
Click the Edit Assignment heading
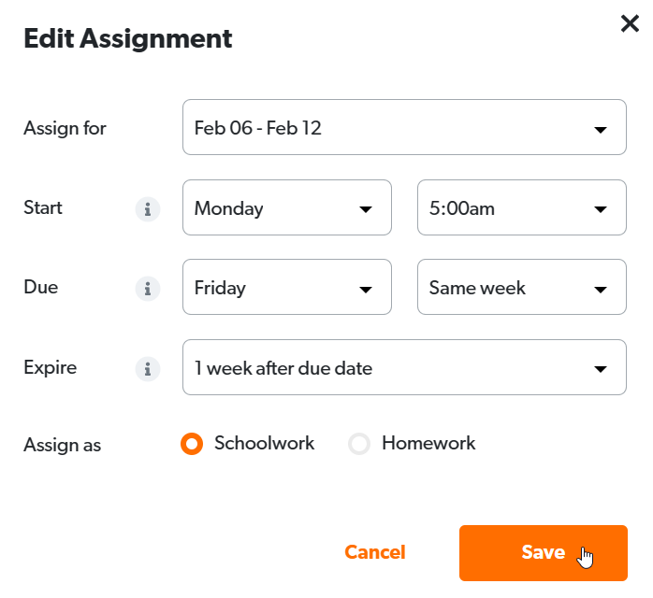coord(127,39)
